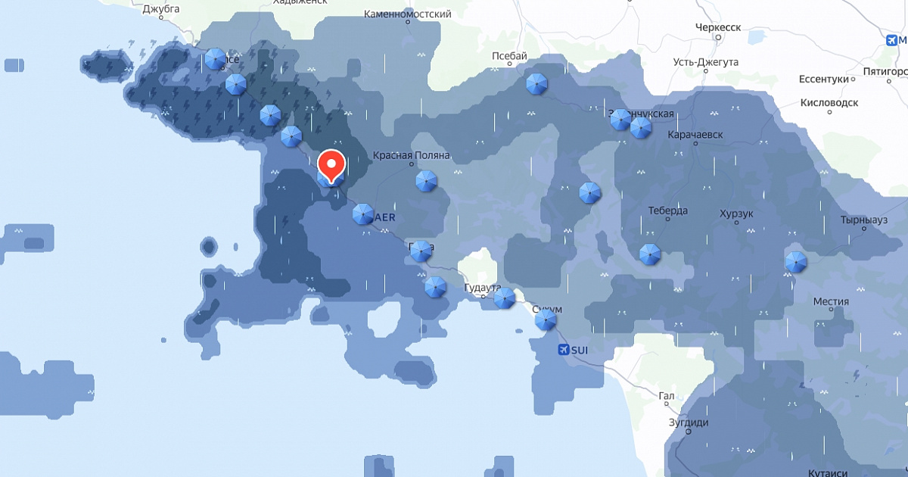
Task: Click umbrella icon between Тырныауз and Местия
Action: [795, 263]
